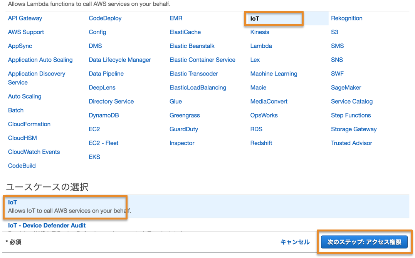Pick CloudHSM from the list
This screenshot has width=415, height=258.
tap(22, 138)
